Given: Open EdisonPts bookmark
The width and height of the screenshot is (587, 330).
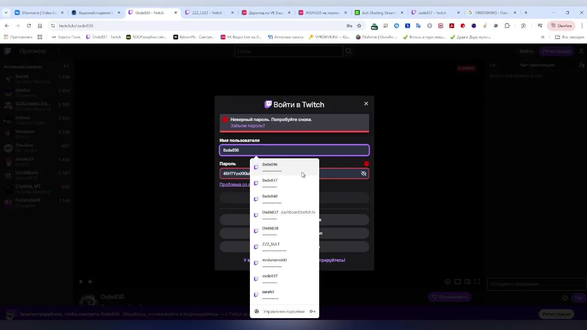Looking at the screenshot, I should 194,37.
